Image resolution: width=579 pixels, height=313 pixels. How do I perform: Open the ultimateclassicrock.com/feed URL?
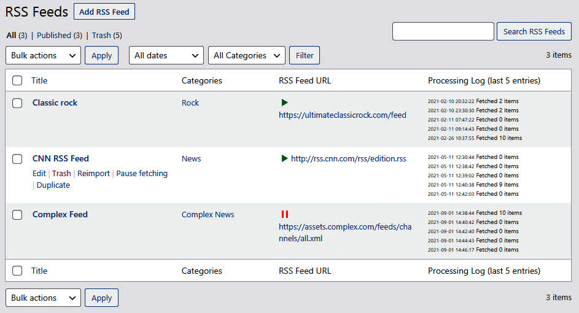(x=343, y=115)
